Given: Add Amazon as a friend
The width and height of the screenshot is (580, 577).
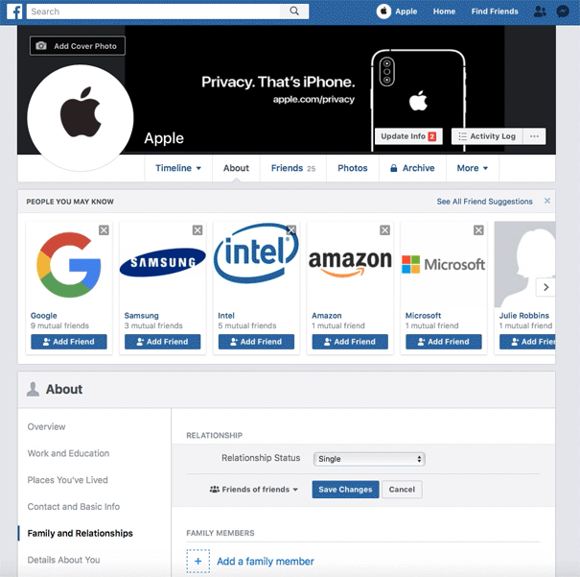Looking at the screenshot, I should click(350, 342).
